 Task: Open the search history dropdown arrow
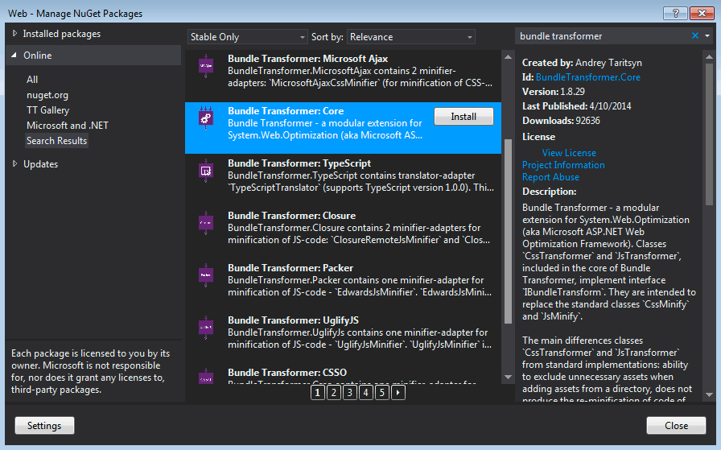(x=707, y=36)
